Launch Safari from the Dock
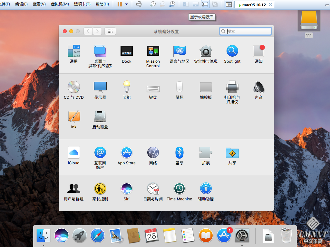The height and width of the screenshot is (247, 330). 97,236
